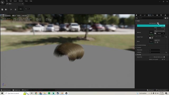Open the Material slot Default dropdown
The height and width of the screenshot is (95, 169).
tap(161, 34)
